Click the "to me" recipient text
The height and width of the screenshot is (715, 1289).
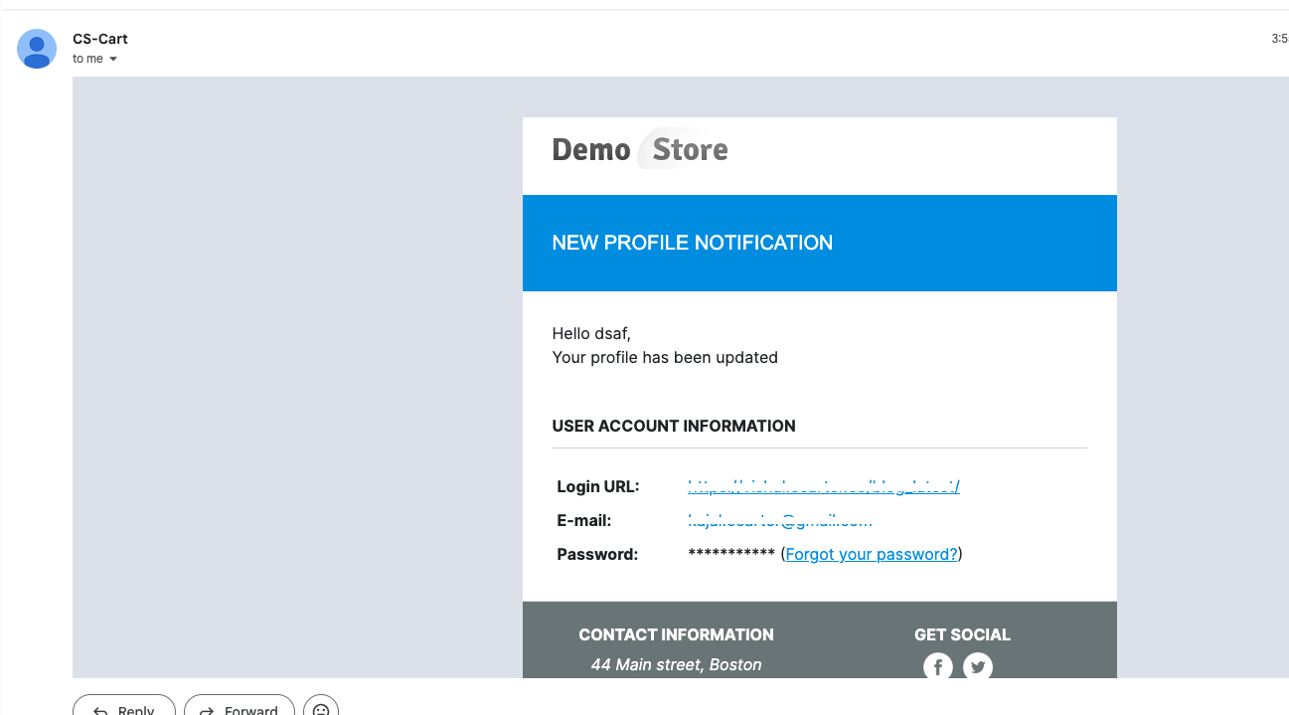point(87,59)
